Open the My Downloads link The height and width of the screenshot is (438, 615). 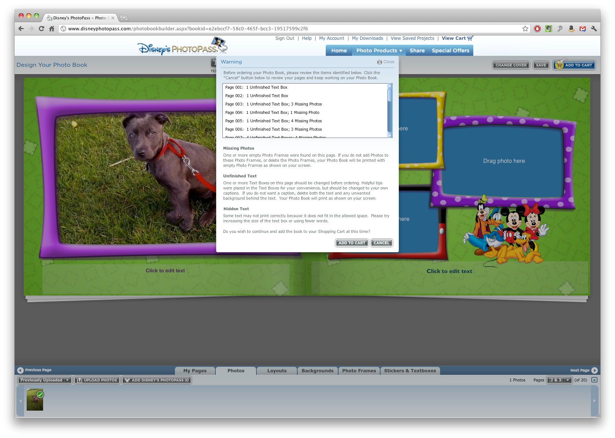(367, 38)
